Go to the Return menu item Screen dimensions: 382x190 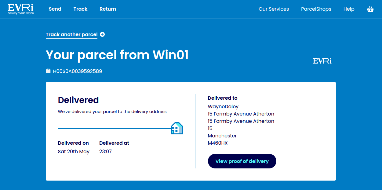pyautogui.click(x=108, y=9)
